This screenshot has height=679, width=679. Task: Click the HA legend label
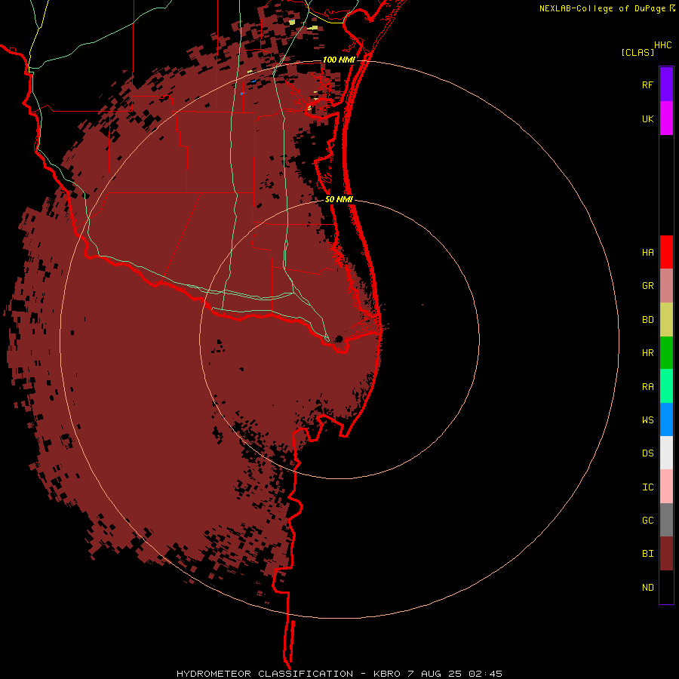[647, 253]
